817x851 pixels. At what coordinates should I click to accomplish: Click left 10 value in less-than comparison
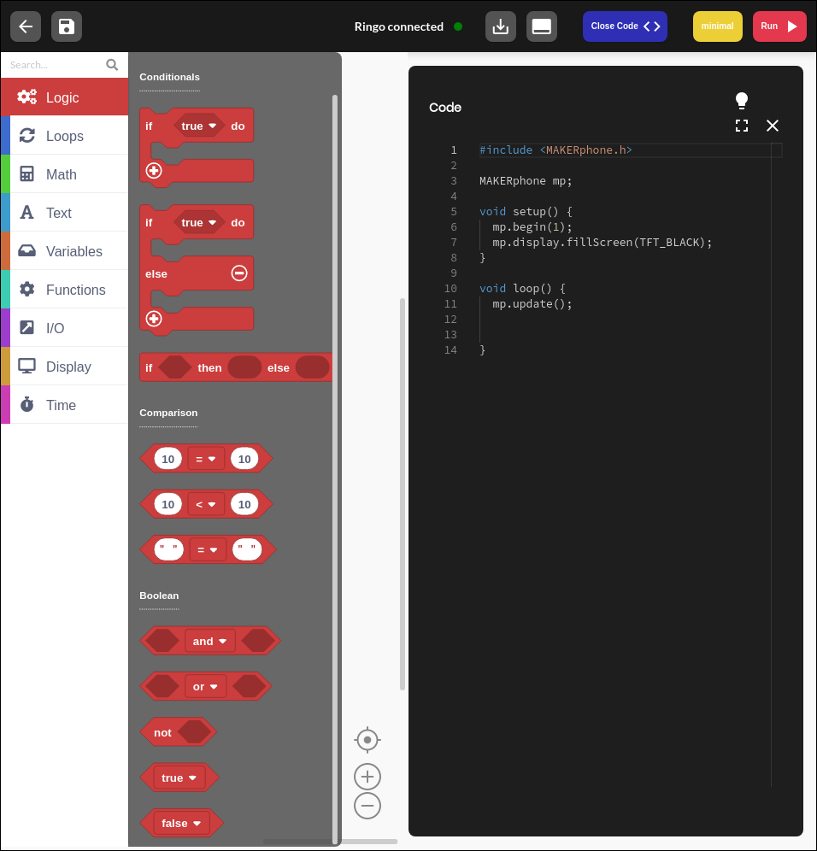(168, 505)
